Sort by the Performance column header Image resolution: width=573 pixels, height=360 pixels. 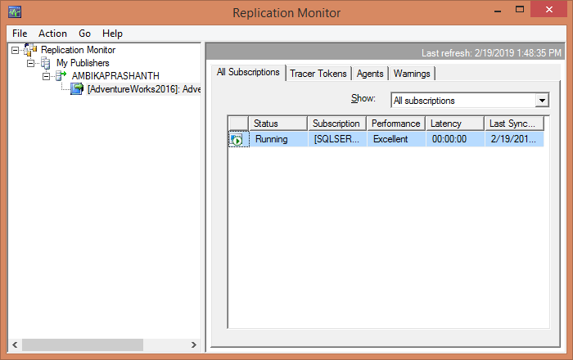(x=395, y=124)
